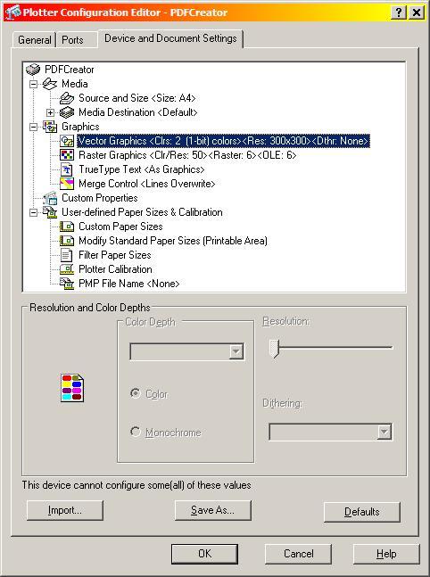This screenshot has width=430, height=577.
Task: Click the Save As... button
Action: 213,510
